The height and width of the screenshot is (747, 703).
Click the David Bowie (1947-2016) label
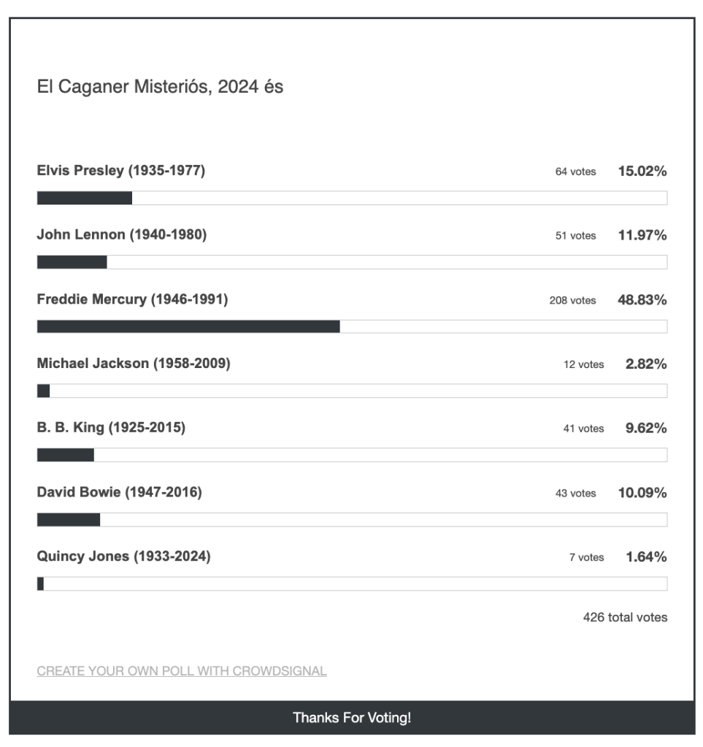(x=119, y=493)
